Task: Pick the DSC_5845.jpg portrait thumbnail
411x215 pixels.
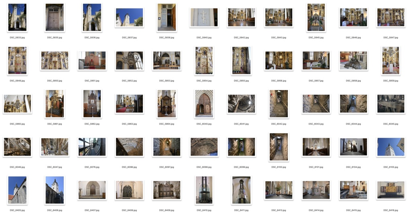Action: pos(316,17)
